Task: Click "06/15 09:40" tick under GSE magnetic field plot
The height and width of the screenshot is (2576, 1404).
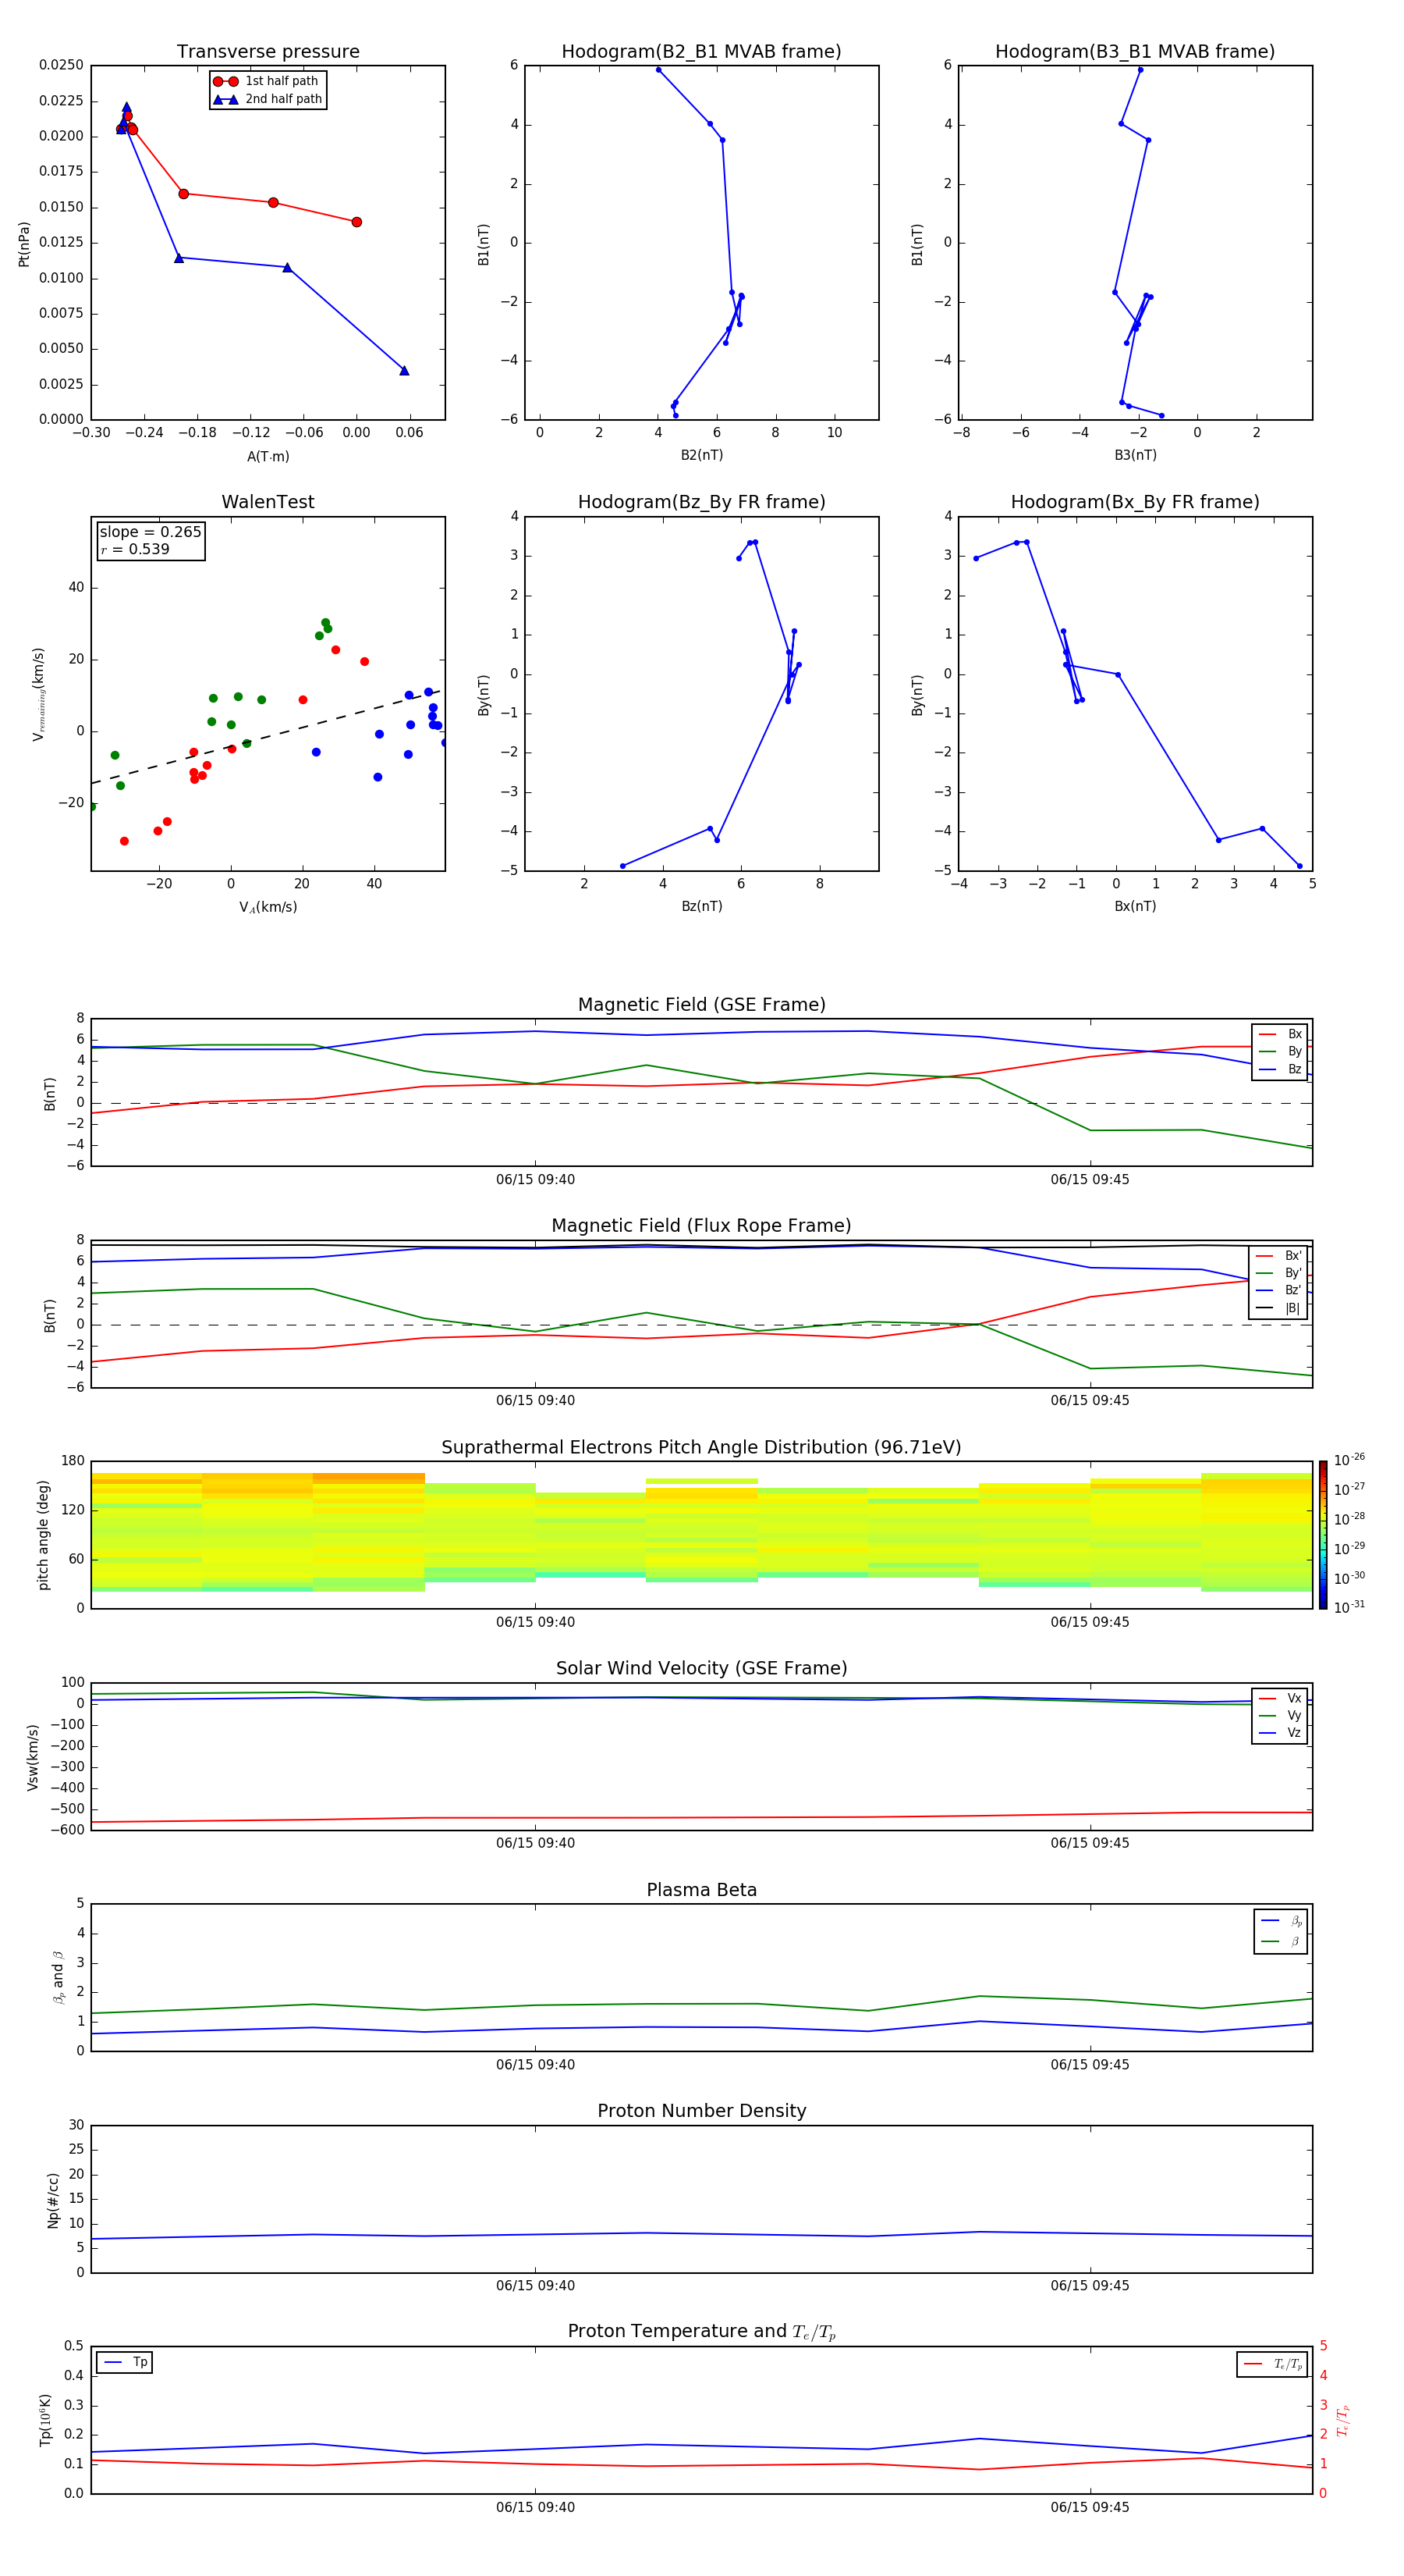Action: [x=536, y=1180]
